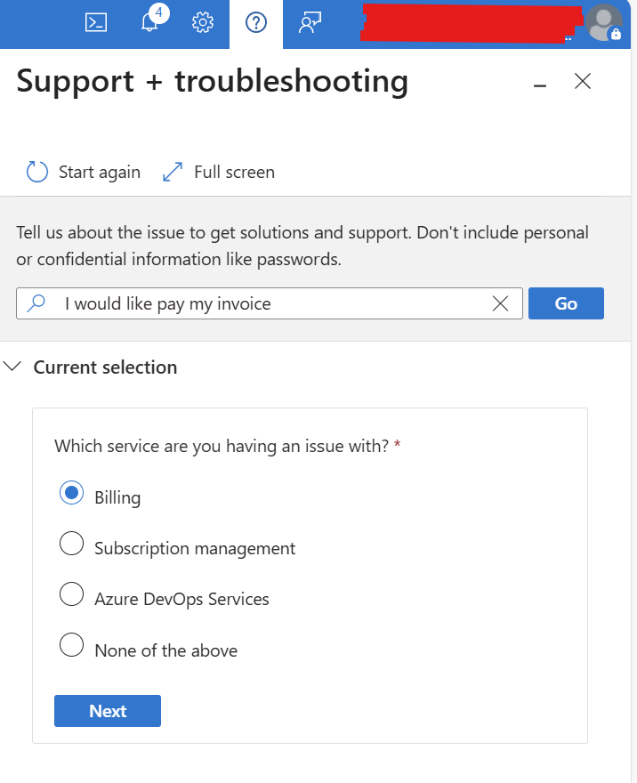Click the Next button
The width and height of the screenshot is (637, 783).
pos(108,711)
